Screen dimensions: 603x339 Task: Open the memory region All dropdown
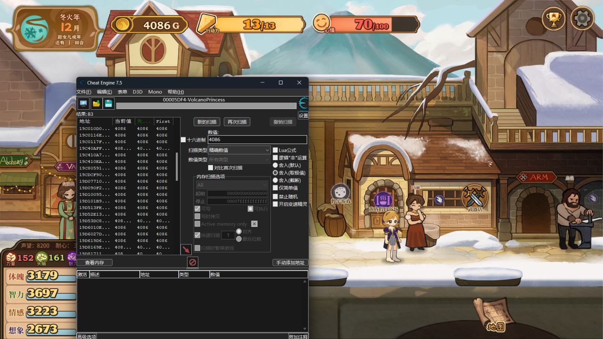point(232,185)
